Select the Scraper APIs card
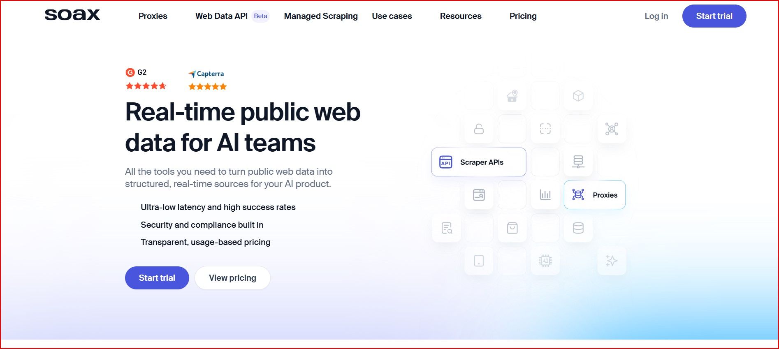The height and width of the screenshot is (349, 779). (x=478, y=162)
